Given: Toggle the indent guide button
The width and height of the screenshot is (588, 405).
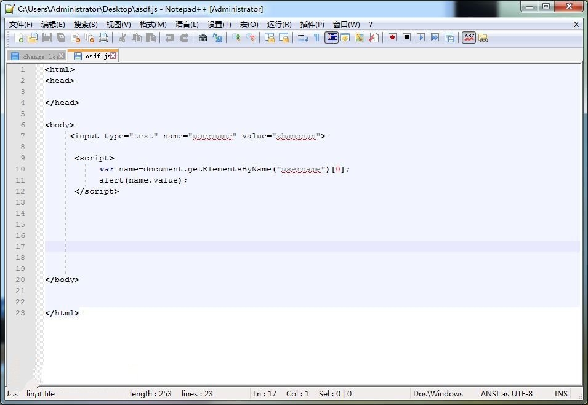Looking at the screenshot, I should [331, 37].
